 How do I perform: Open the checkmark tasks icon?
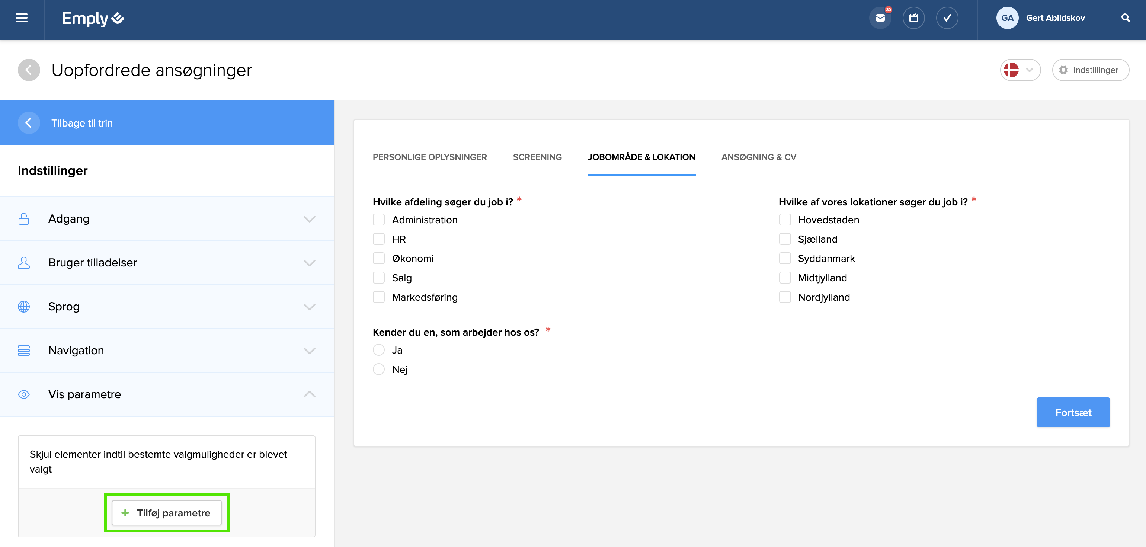(947, 18)
